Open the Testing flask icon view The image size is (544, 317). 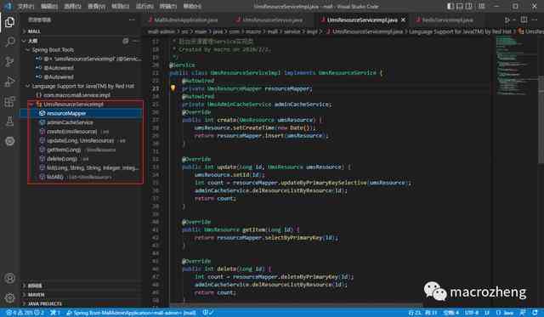click(x=9, y=121)
